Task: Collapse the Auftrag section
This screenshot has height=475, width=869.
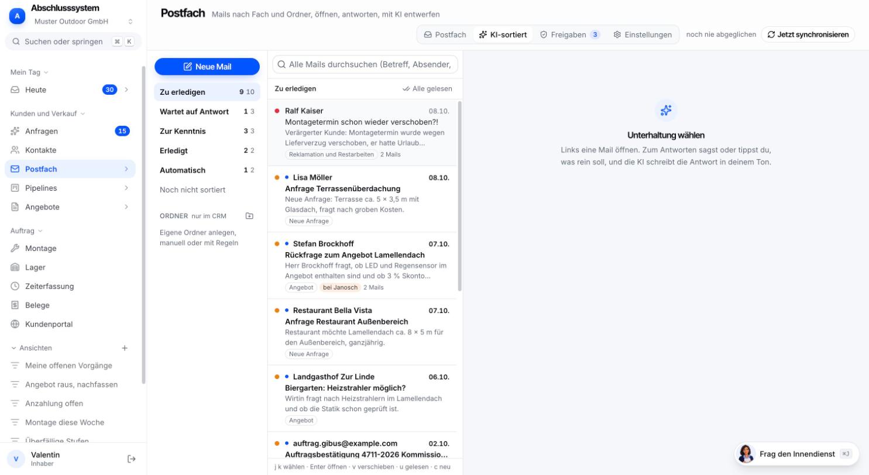Action: tap(26, 230)
